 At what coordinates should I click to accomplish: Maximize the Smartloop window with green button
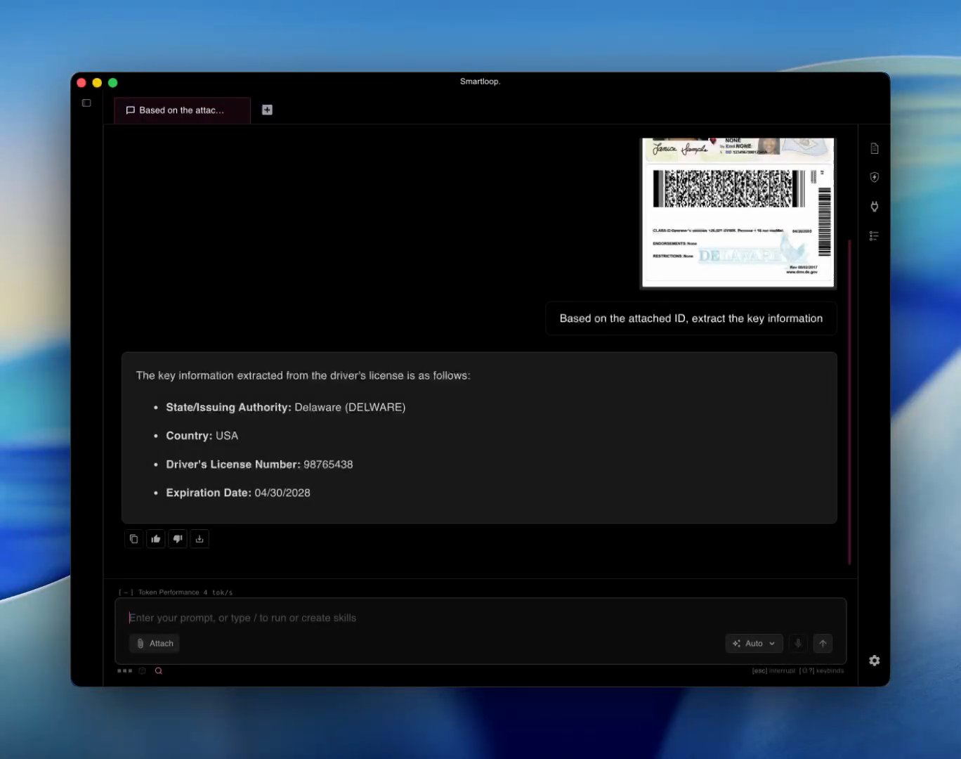[x=112, y=83]
